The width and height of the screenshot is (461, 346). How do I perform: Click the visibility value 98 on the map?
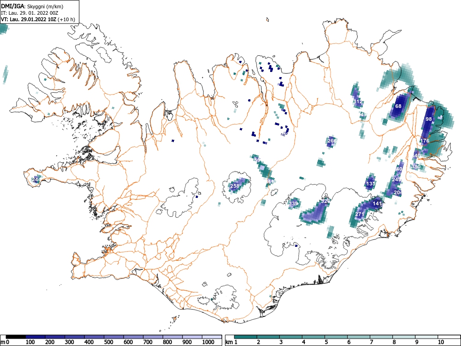(429, 119)
